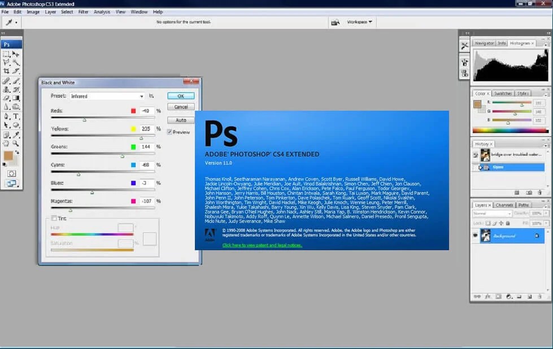The width and height of the screenshot is (553, 349).
Task: Click the Auto button
Action: click(180, 120)
